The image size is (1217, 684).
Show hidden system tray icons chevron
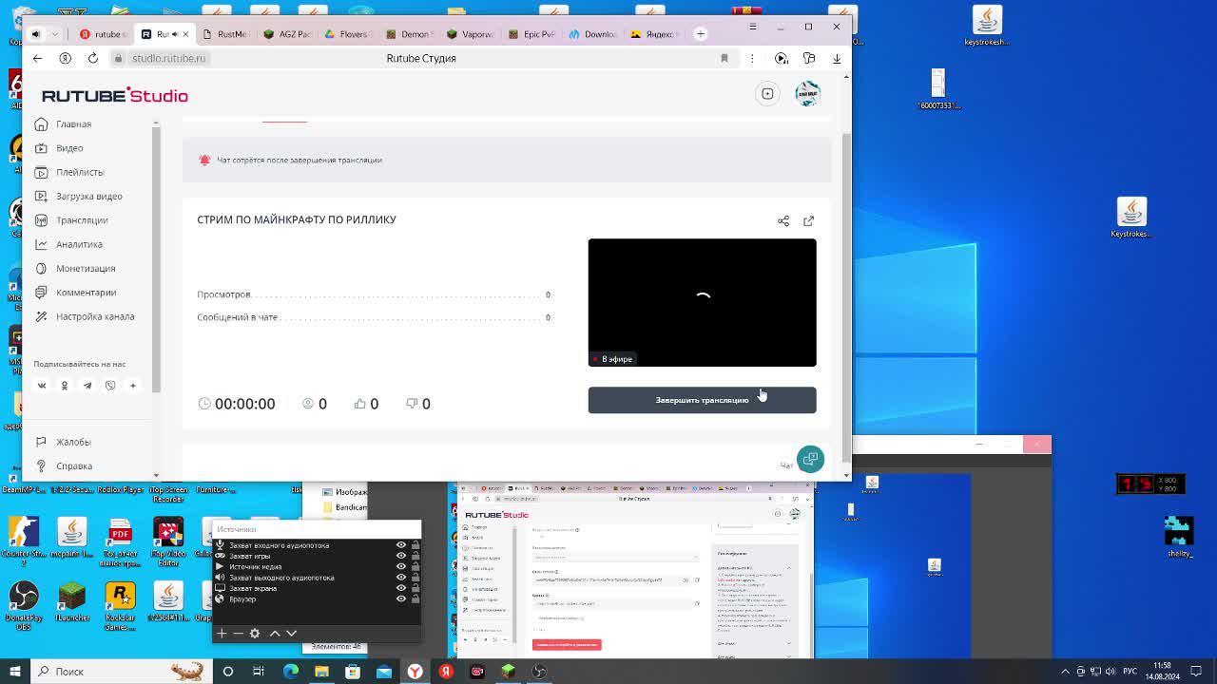[1066, 672]
